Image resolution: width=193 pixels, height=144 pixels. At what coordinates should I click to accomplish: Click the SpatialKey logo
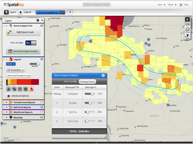click(14, 5)
